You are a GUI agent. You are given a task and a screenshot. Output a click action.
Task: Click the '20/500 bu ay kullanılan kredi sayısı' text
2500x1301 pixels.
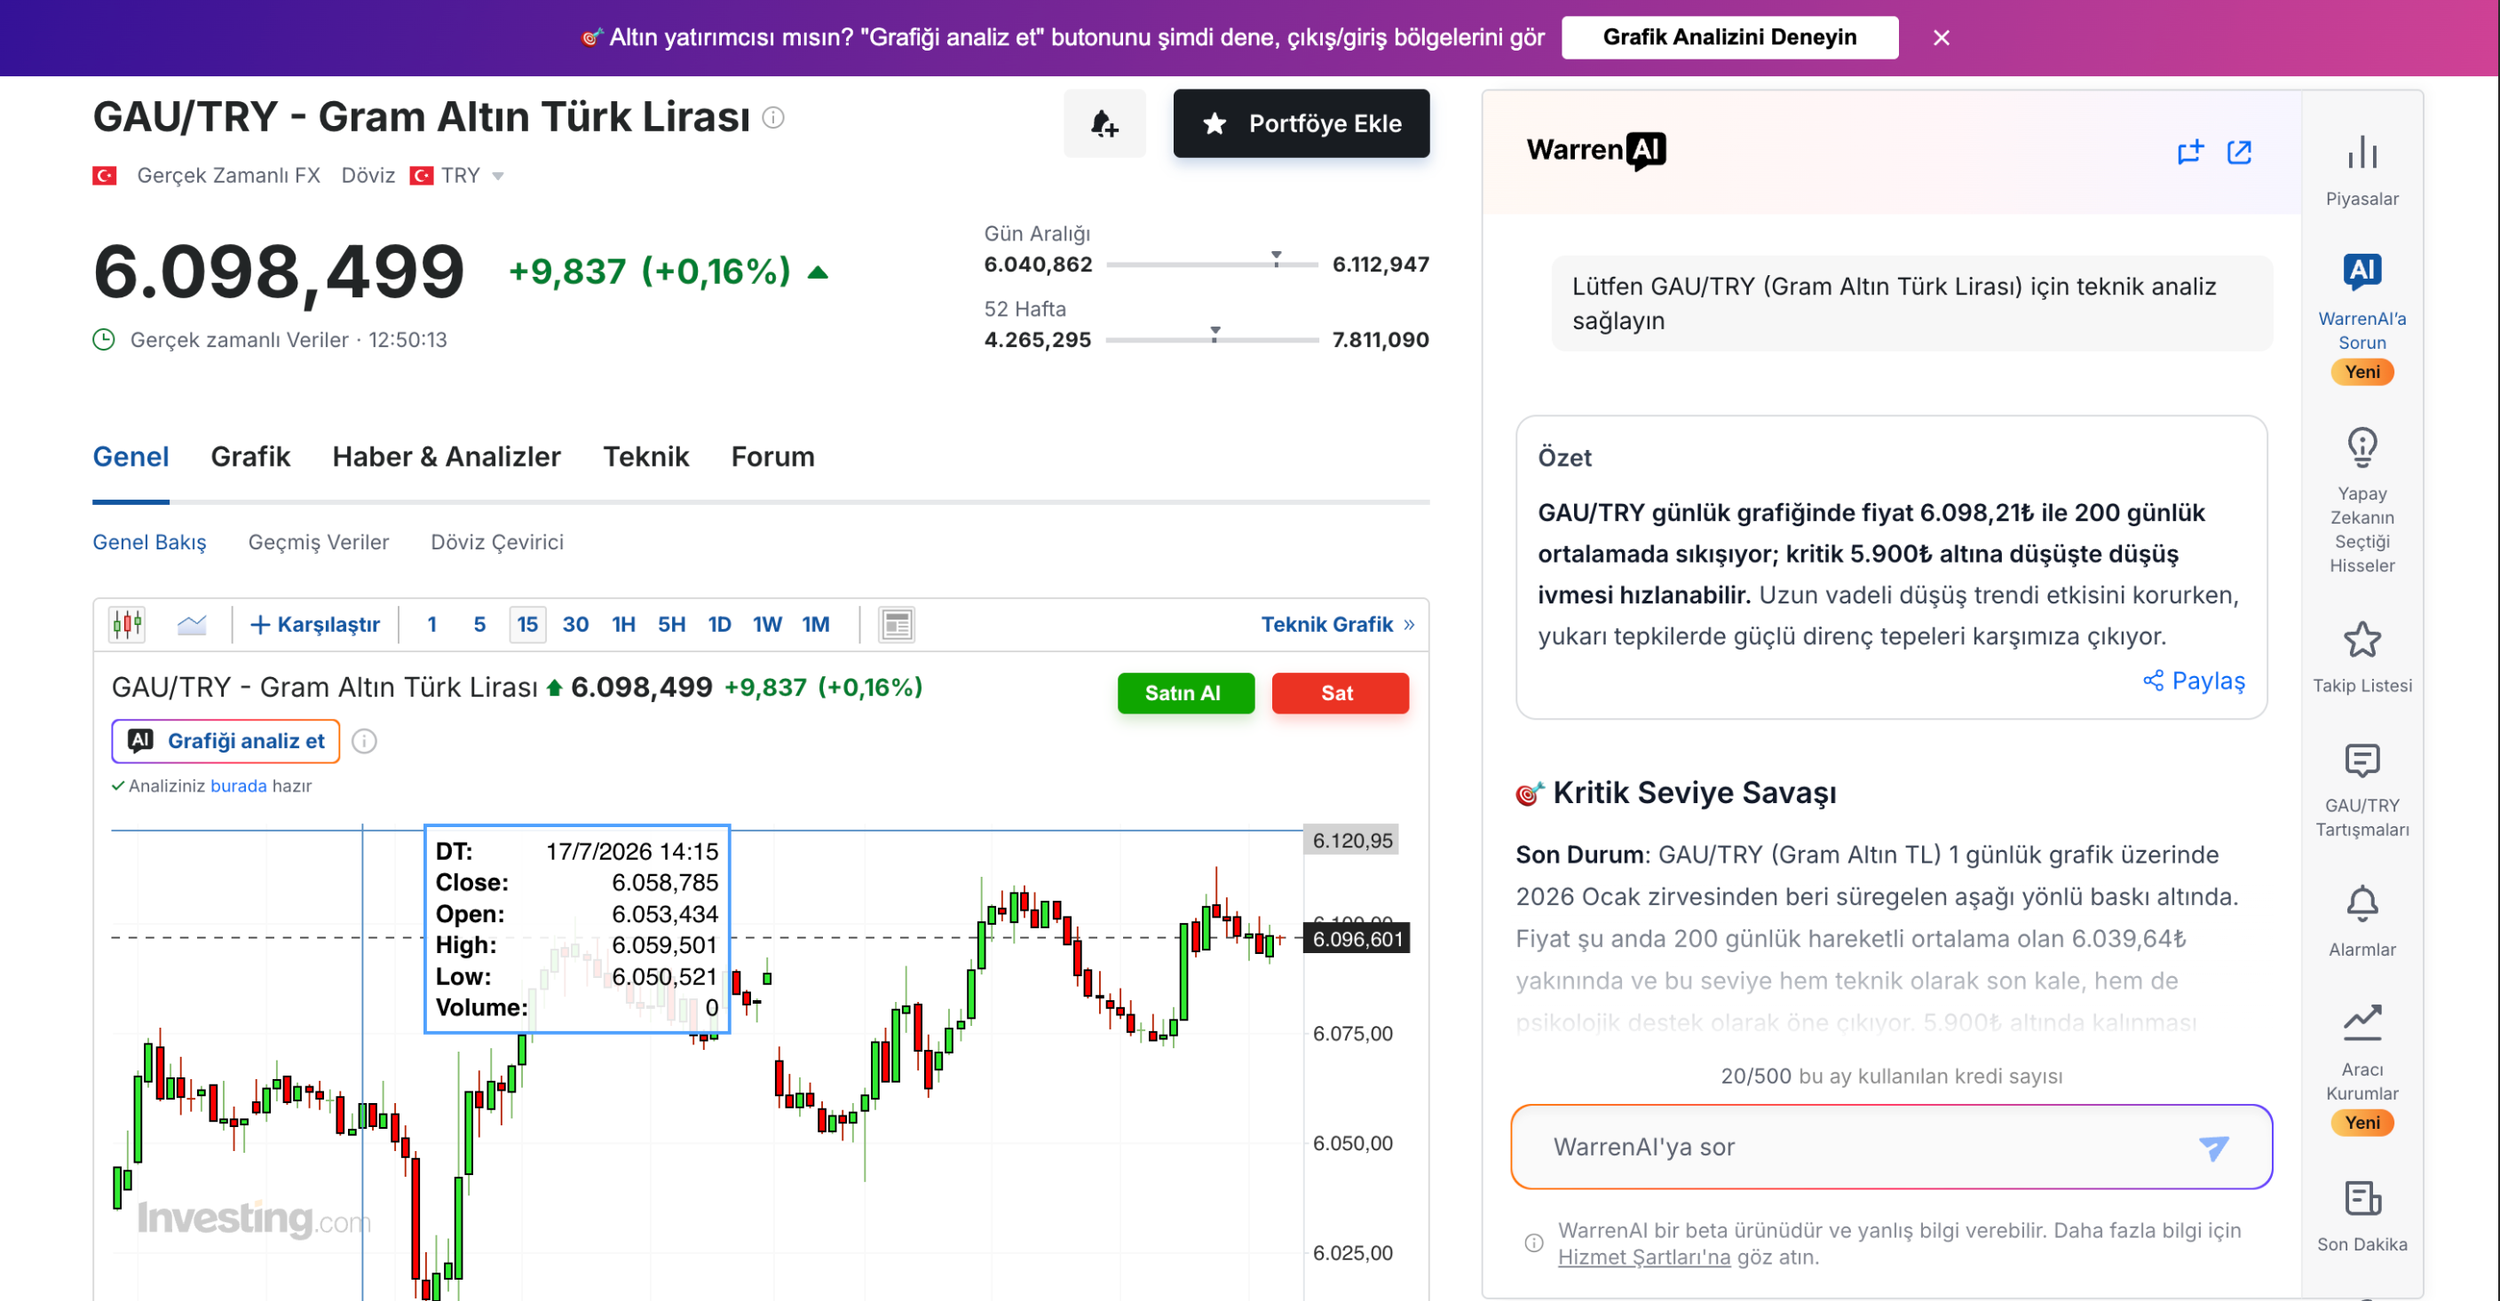click(1892, 1076)
